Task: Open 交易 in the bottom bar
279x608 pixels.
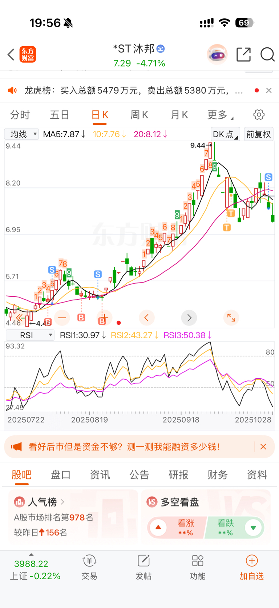Action: (x=89, y=568)
